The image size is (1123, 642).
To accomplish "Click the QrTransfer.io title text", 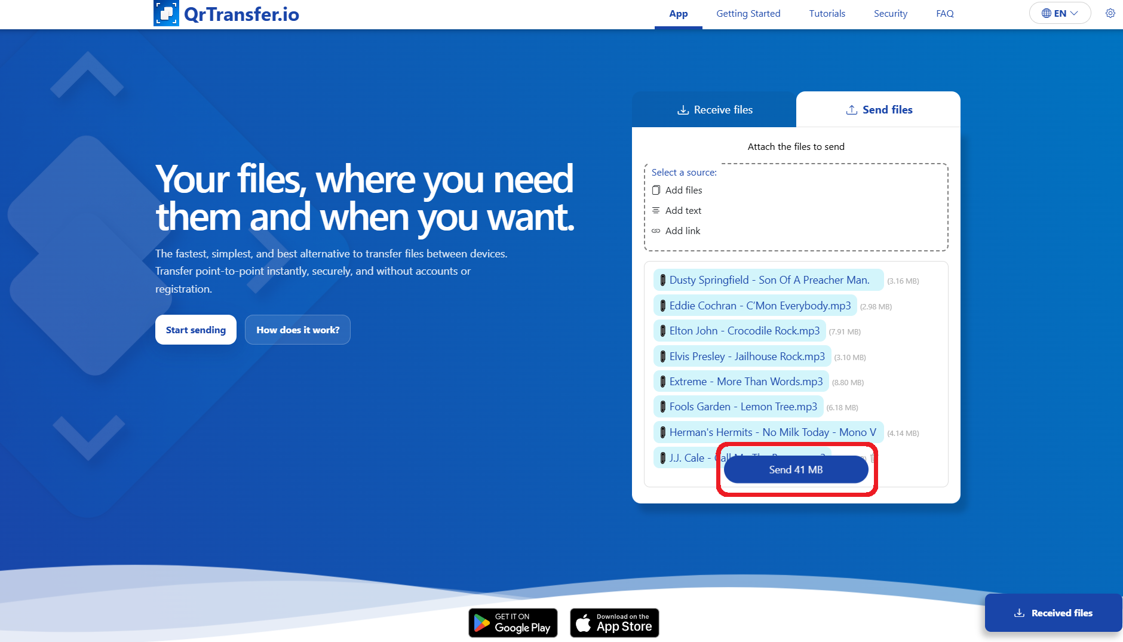I will (241, 14).
